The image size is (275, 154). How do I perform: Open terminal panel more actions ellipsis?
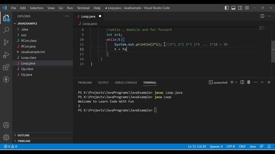255,82
